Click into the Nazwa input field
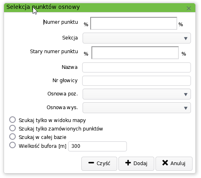Viewport: 201px width, 178px height. tap(137, 67)
